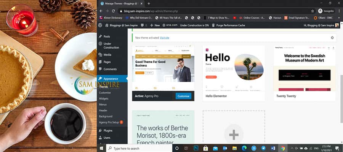Select the Agensy Pro theme screenshot
Screen dimensions: 343x152
coord(163,68)
